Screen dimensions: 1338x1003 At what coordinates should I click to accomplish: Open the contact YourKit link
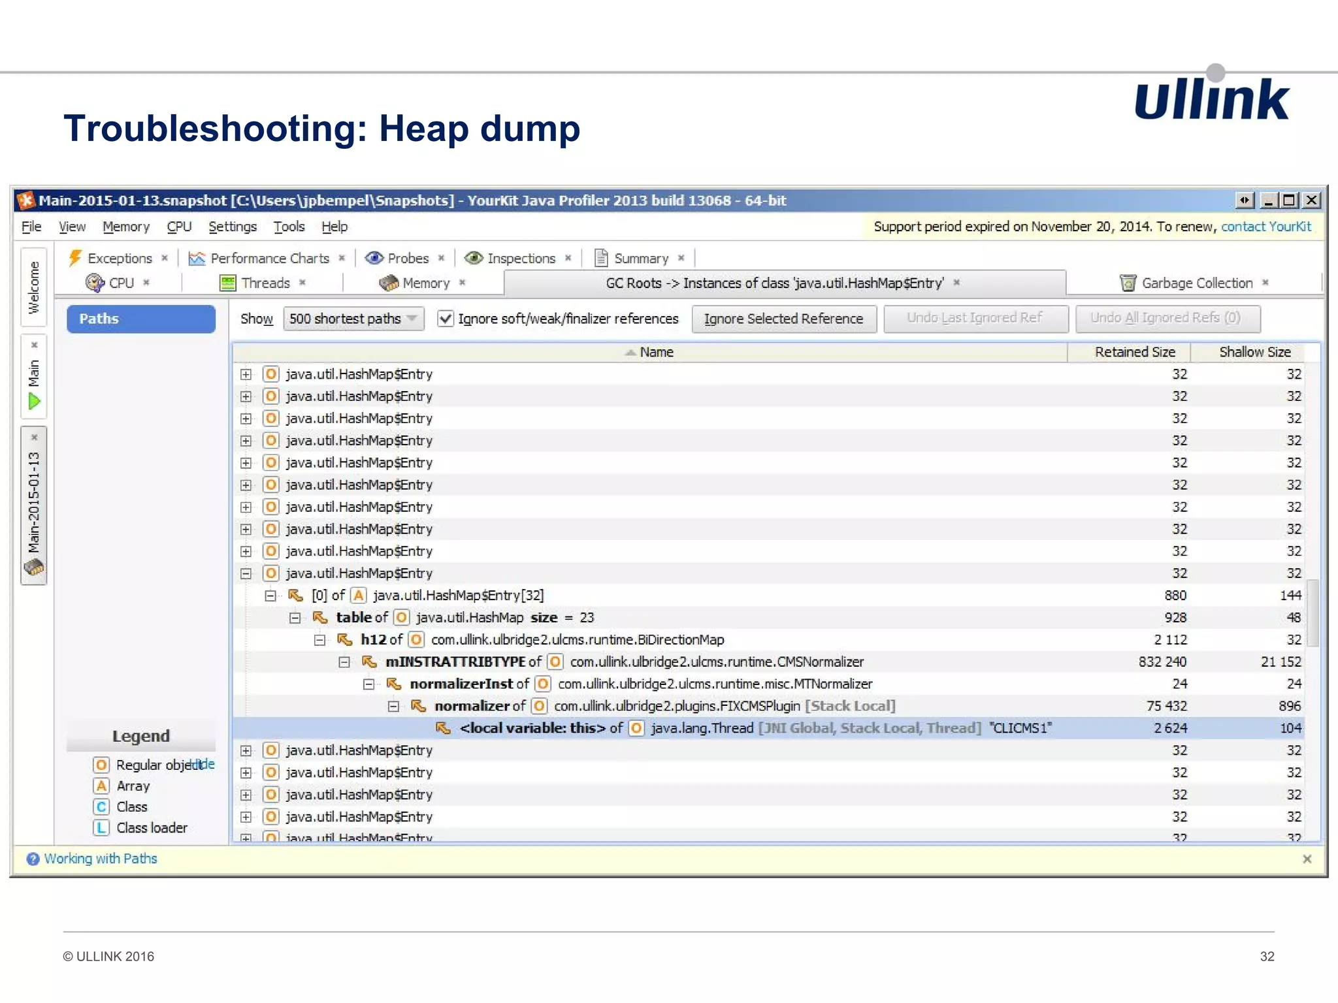coord(1265,227)
